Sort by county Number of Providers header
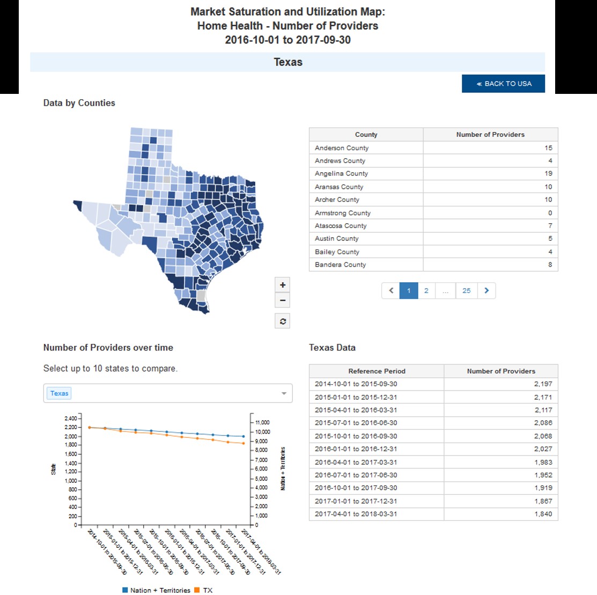 (x=490, y=135)
